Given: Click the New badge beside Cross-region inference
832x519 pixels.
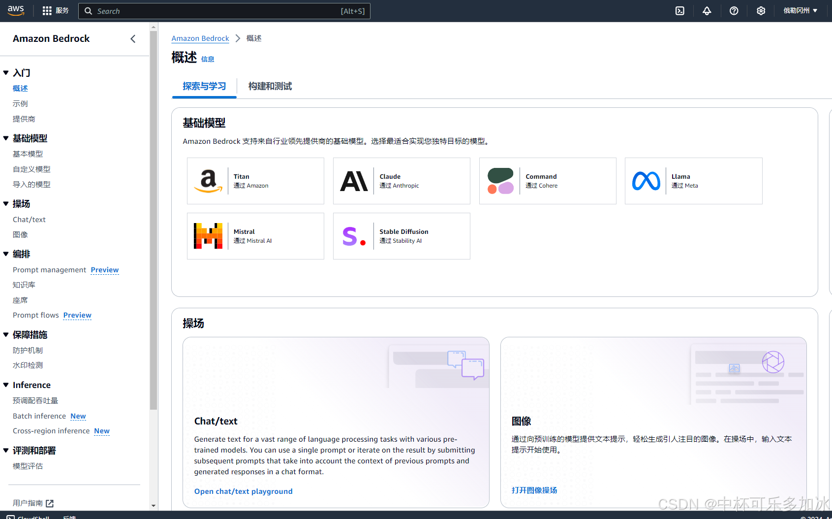Looking at the screenshot, I should click(x=102, y=431).
